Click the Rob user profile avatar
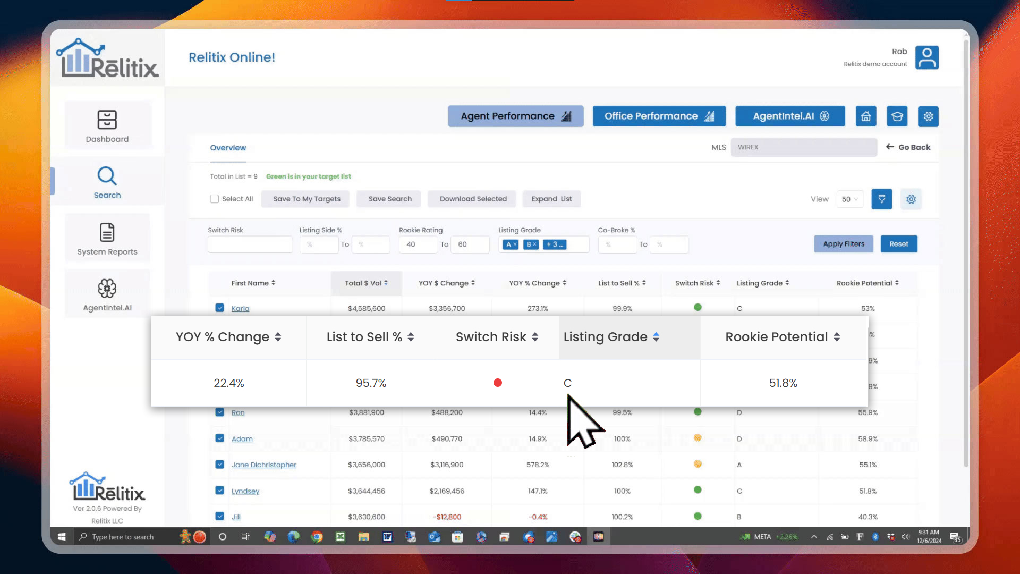The height and width of the screenshot is (574, 1020). pos(927,57)
